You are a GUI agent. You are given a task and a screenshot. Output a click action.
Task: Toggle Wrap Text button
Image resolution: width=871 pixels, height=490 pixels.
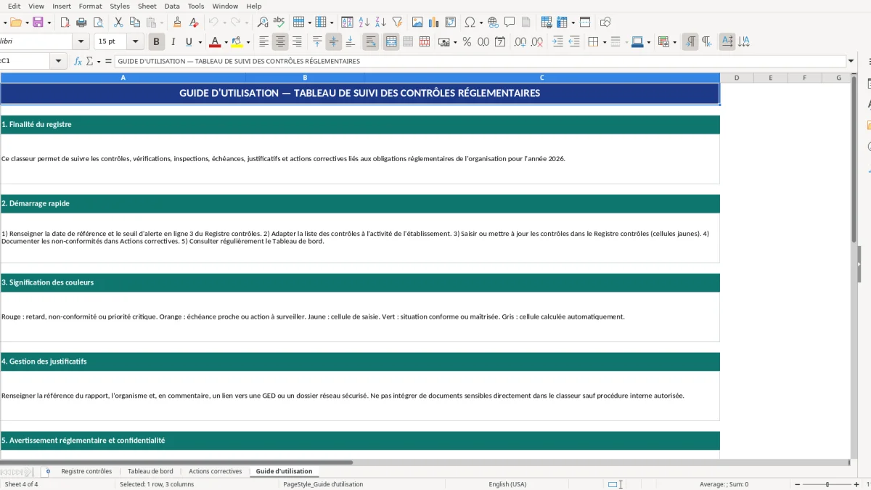[x=371, y=42]
